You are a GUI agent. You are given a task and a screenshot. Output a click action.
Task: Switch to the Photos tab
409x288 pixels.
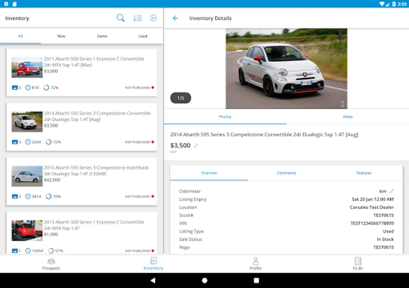pos(225,117)
